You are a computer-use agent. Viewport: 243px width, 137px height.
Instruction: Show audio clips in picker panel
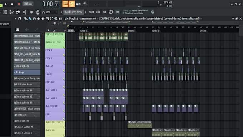coord(27,30)
